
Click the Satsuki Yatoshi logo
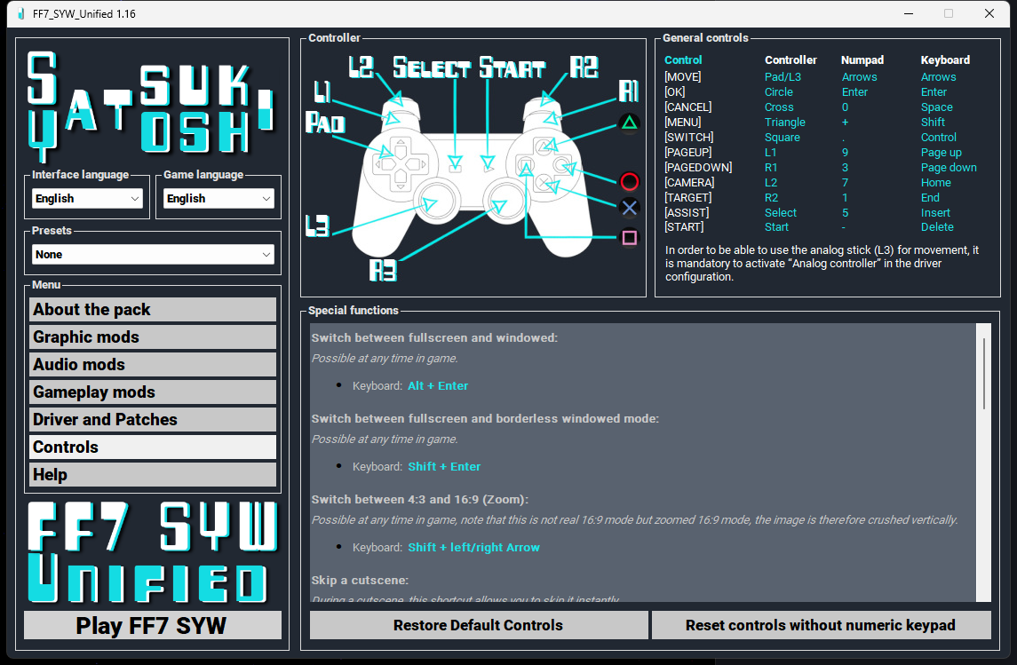tap(152, 106)
